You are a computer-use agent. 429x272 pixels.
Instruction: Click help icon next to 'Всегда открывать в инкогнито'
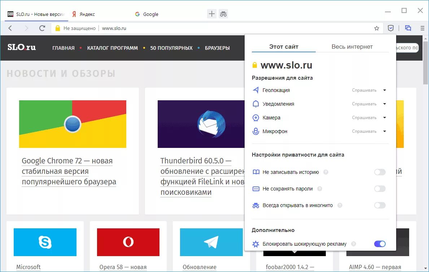(x=340, y=205)
